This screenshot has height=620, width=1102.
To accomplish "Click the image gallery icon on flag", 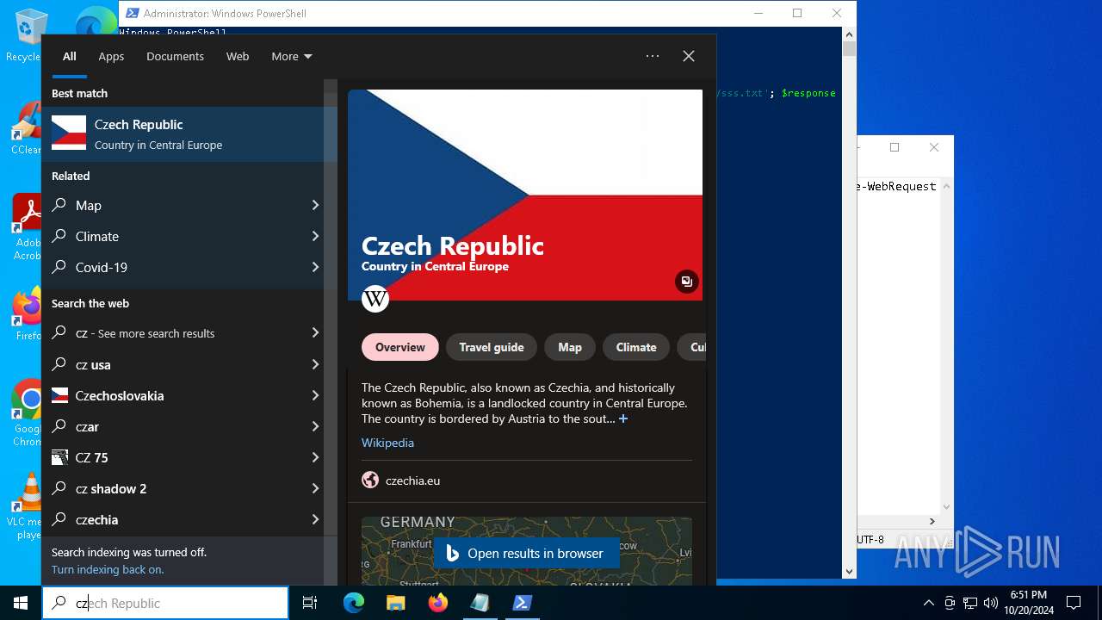I will coord(686,282).
